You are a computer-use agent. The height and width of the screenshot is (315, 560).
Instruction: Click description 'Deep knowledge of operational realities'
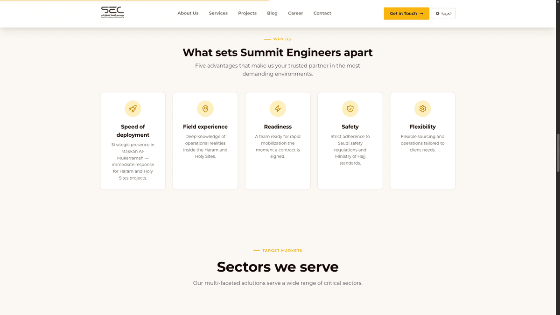coord(205,147)
